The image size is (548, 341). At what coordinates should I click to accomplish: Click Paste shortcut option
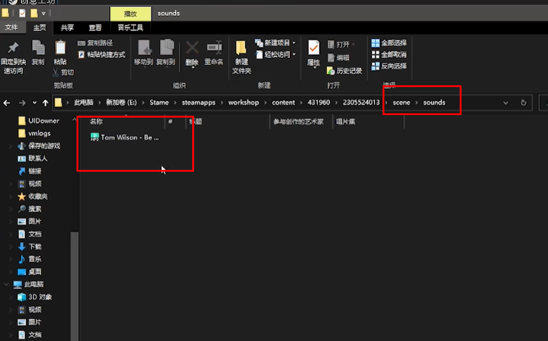[x=102, y=55]
